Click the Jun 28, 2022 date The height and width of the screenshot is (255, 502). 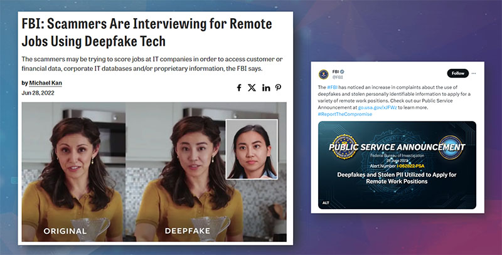click(38, 93)
